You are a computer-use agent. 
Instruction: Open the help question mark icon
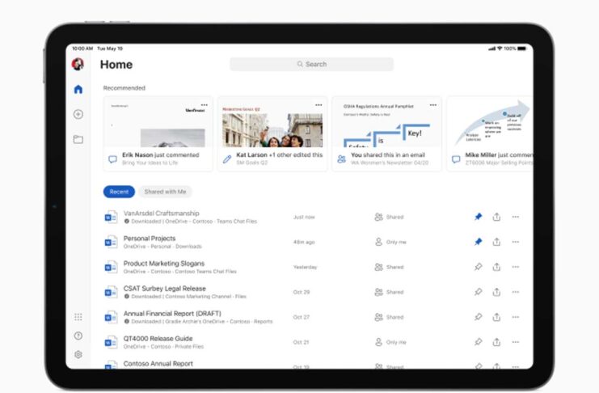click(78, 336)
